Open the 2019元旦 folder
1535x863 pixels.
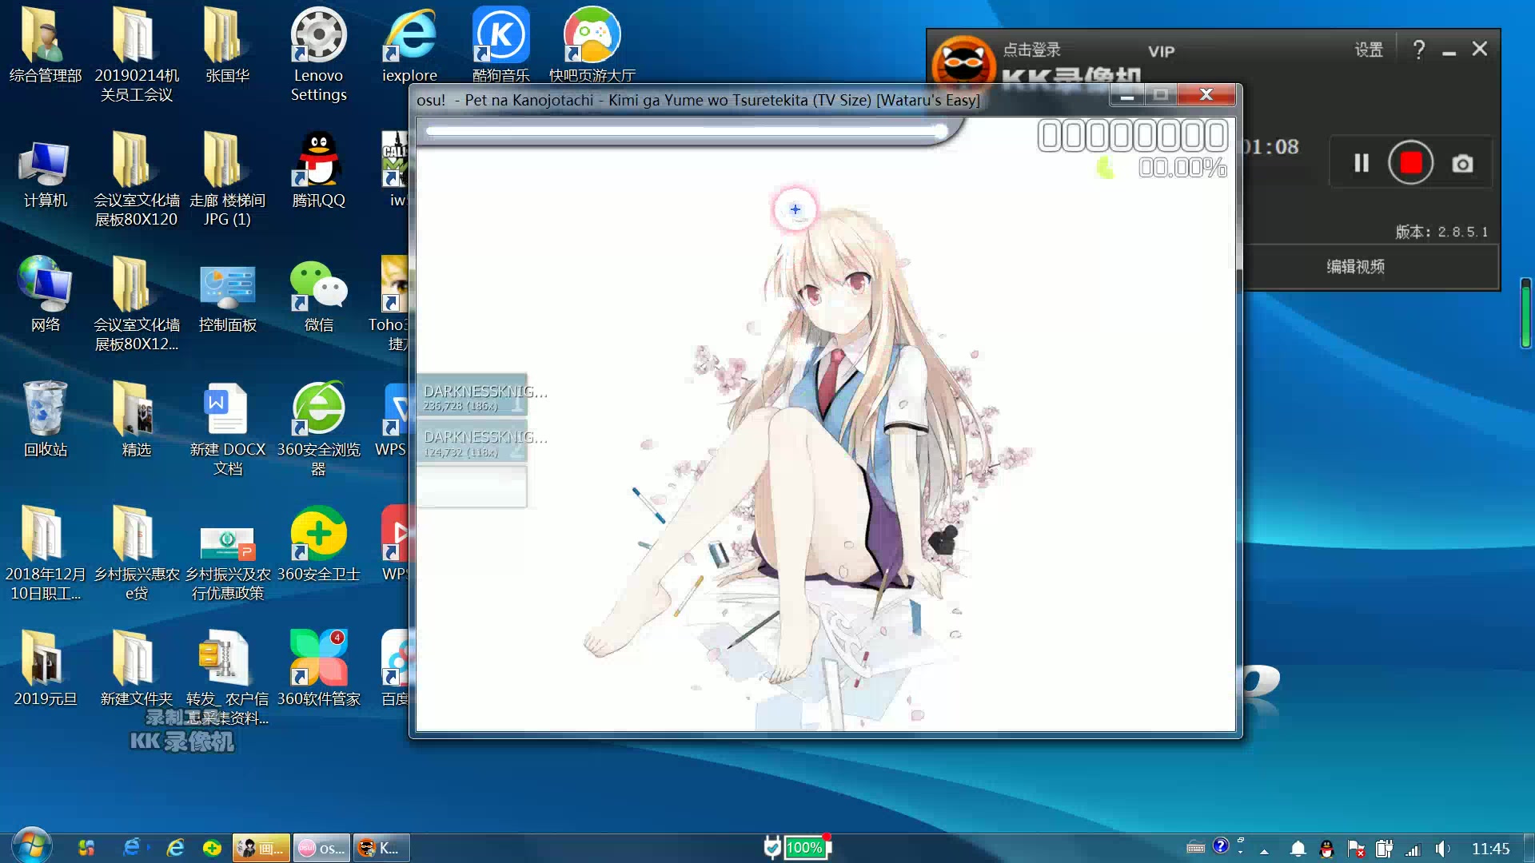(46, 668)
